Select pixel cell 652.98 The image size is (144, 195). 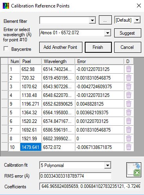tap(31, 69)
